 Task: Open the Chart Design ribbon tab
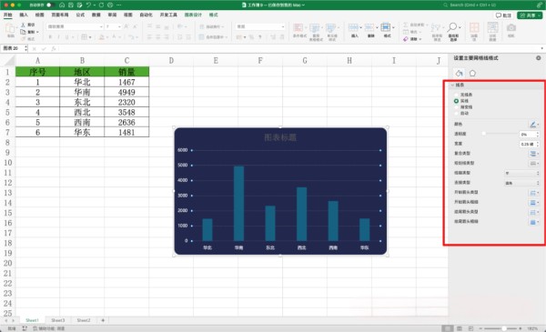tap(193, 15)
